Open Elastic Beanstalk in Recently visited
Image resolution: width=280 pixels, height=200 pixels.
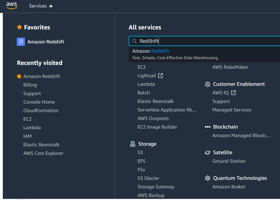pyautogui.click(x=41, y=145)
